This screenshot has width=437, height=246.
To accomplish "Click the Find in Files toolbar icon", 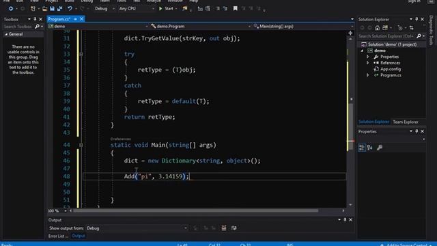I will pos(185,9).
